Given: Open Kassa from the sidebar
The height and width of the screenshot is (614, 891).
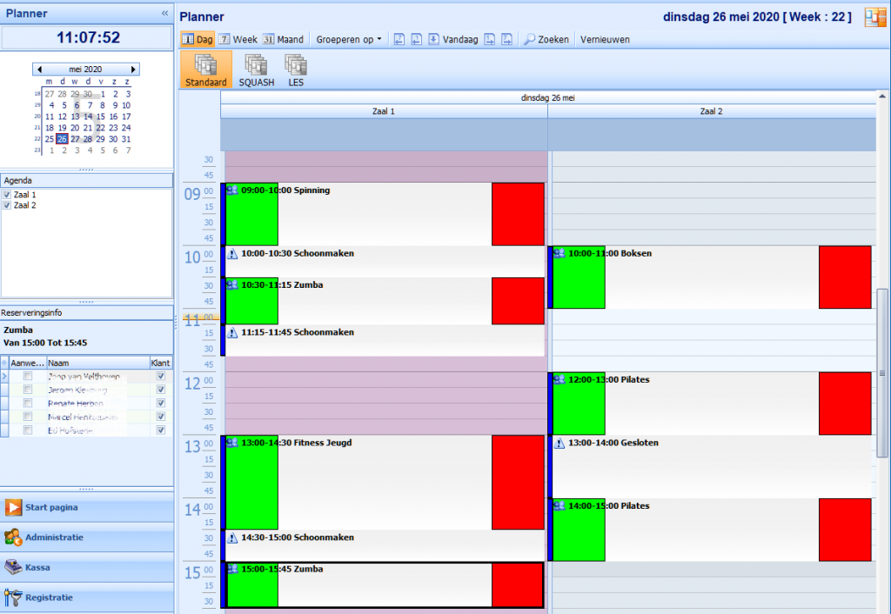Looking at the screenshot, I should pyautogui.click(x=14, y=567).
